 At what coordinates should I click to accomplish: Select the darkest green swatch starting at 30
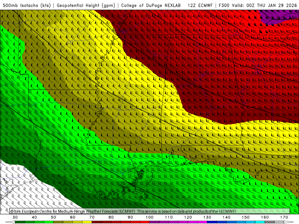click(x=20, y=222)
